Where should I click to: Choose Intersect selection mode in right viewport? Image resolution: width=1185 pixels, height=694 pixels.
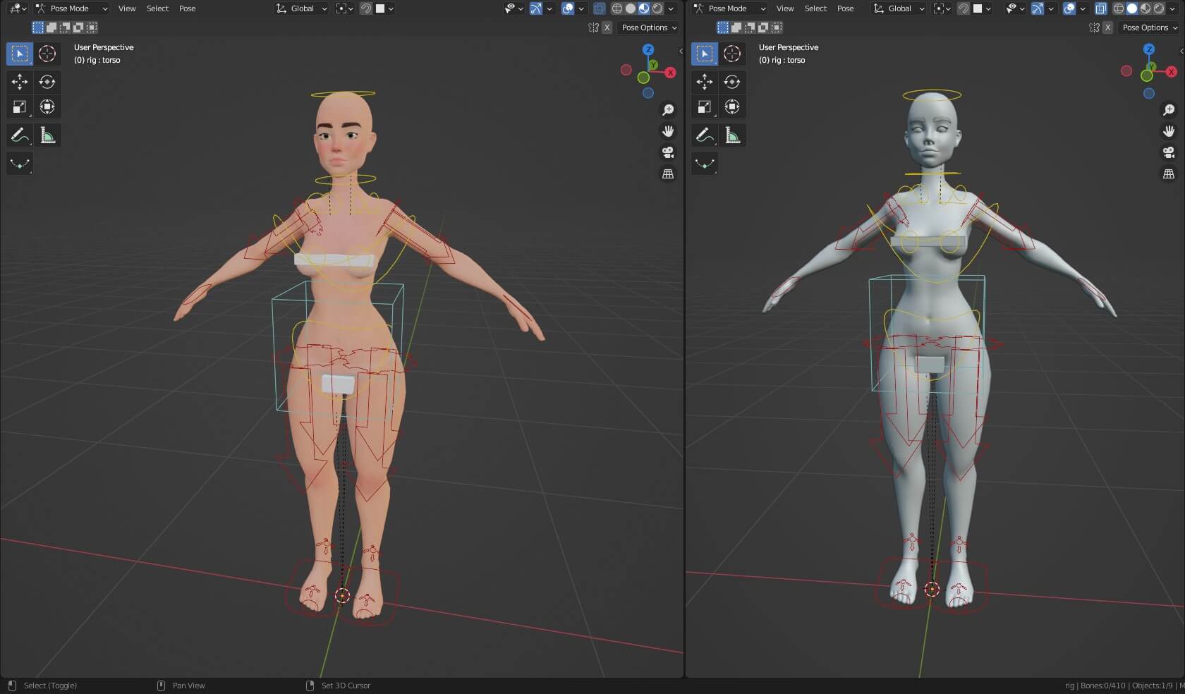point(777,28)
